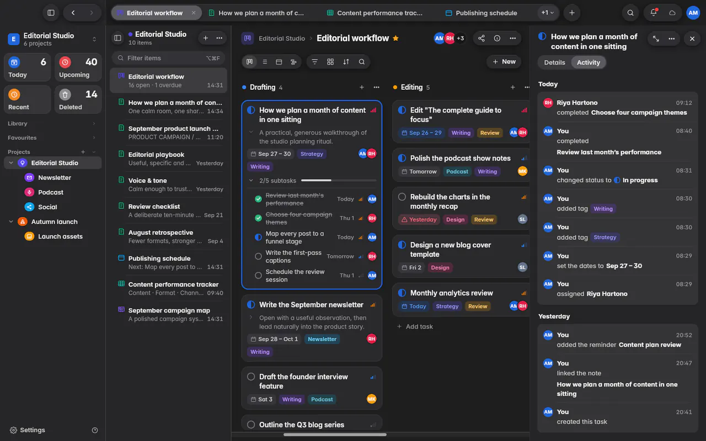The image size is (706, 441).
Task: Uncheck 'Review last month's performance' subtask
Action: 258,199
